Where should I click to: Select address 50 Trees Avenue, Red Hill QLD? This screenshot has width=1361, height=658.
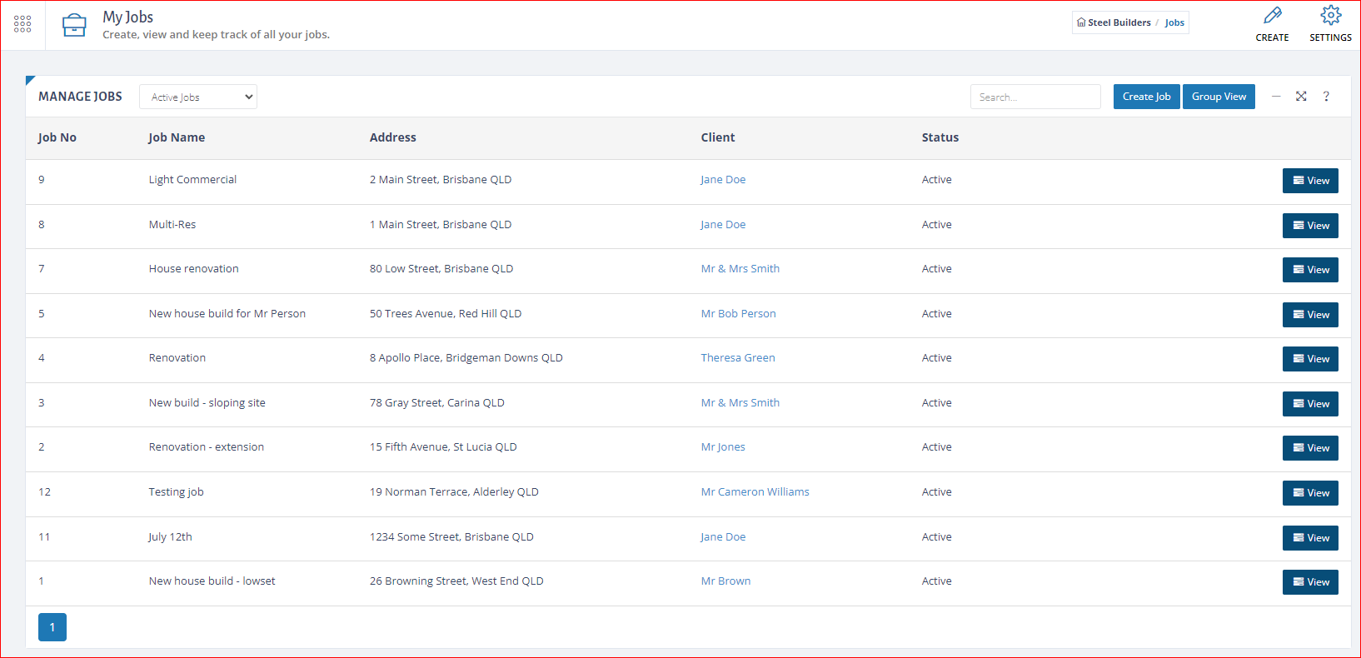coord(446,313)
